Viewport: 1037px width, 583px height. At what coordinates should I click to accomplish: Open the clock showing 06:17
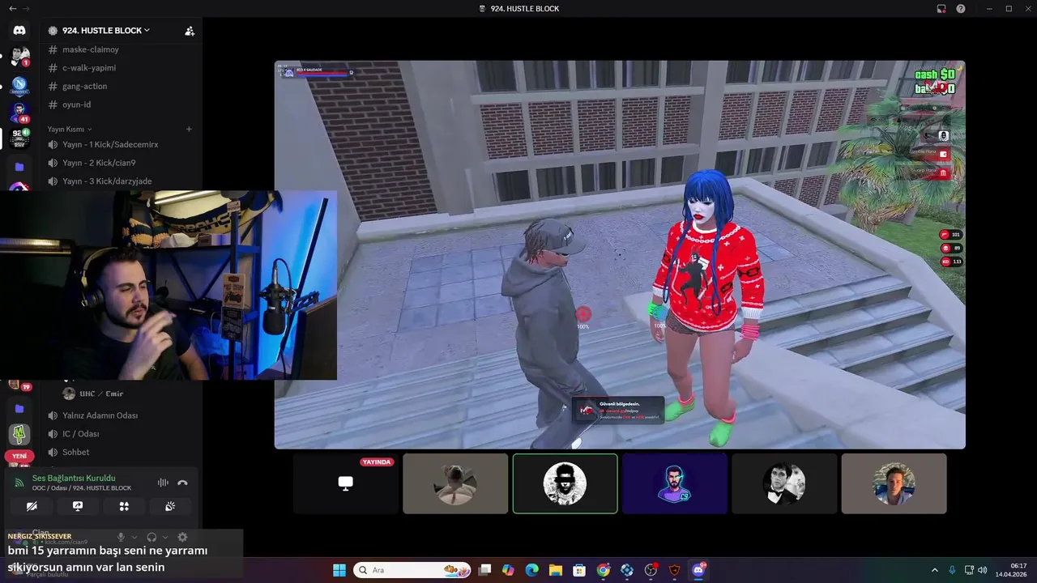point(1013,570)
